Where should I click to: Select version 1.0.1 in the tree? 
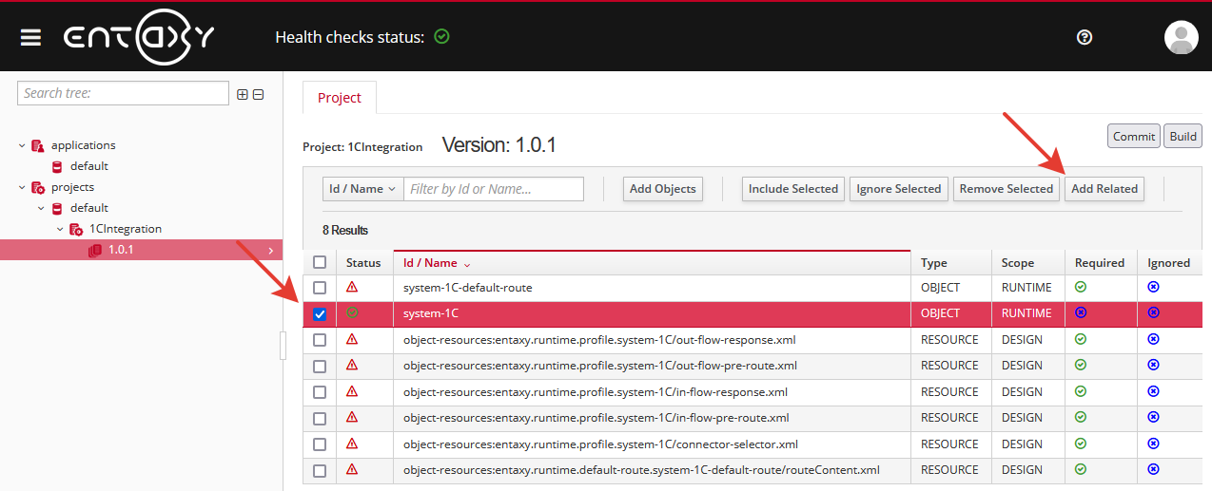(121, 250)
